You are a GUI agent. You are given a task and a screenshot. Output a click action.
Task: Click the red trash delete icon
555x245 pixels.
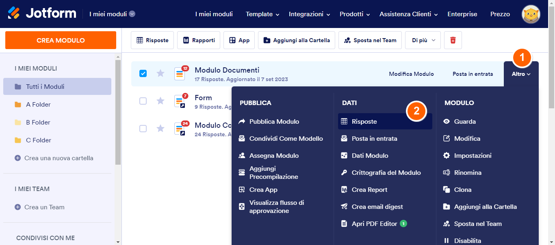pyautogui.click(x=453, y=40)
